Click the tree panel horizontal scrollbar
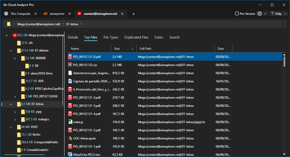Screen dimensions: 290x157 coord(24,155)
